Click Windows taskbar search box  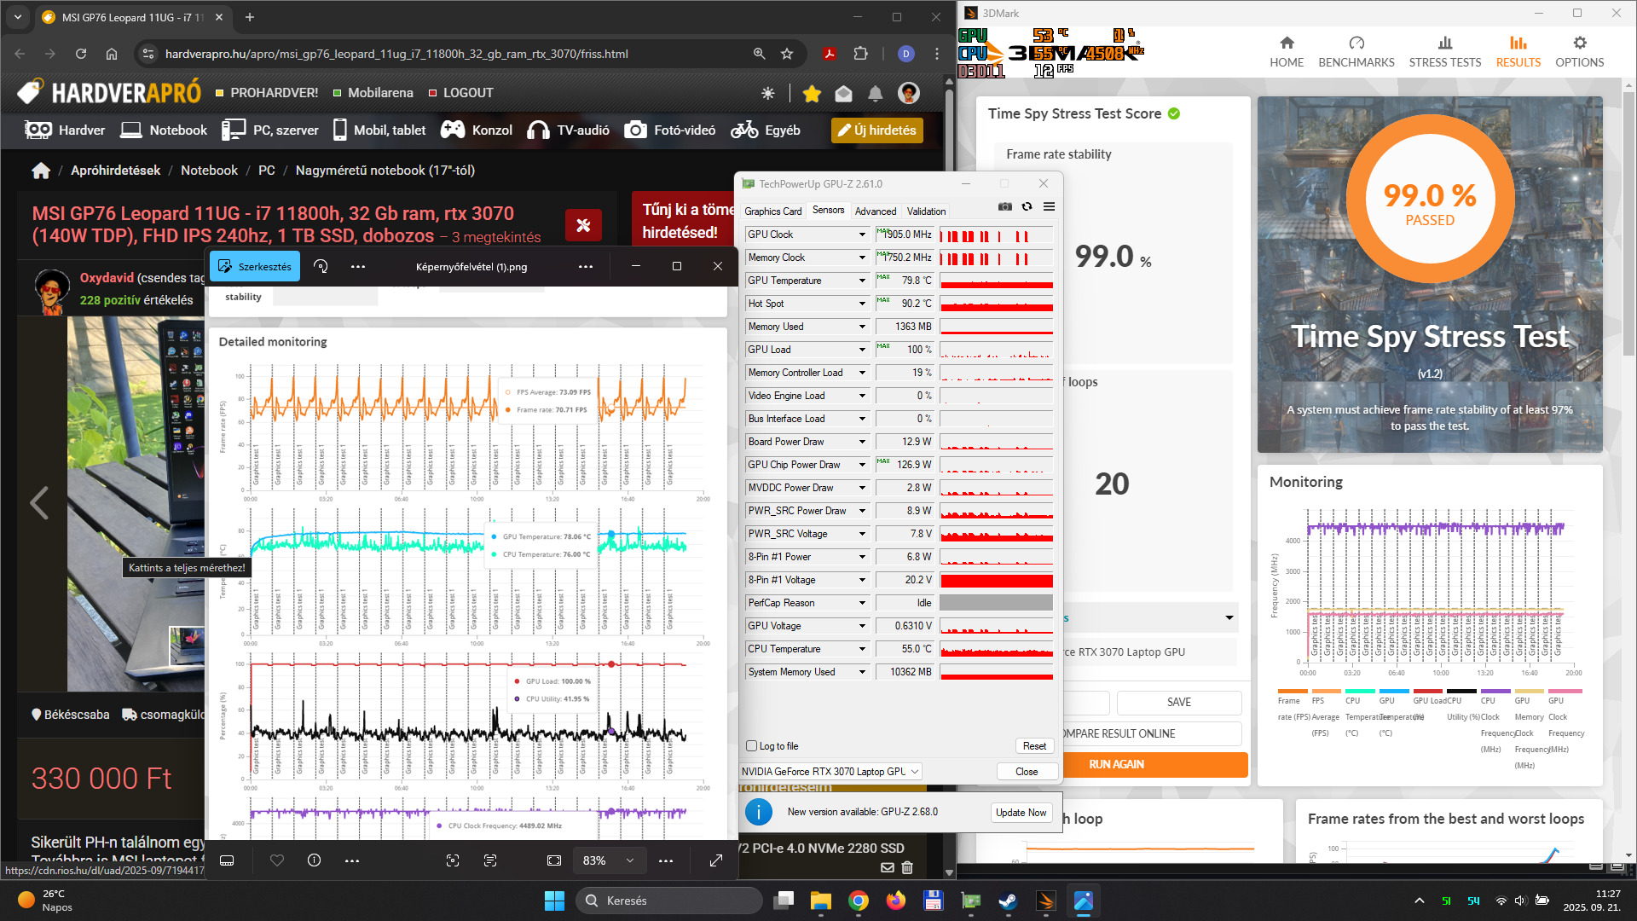[x=669, y=901]
